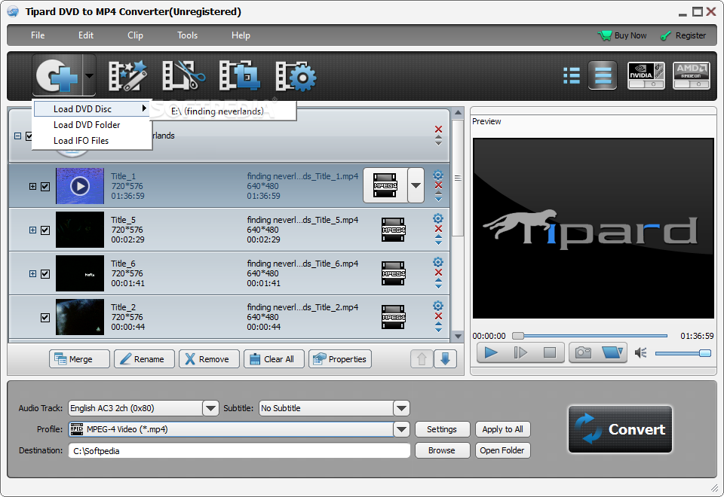Click the Remove button
This screenshot has width=724, height=497.
[209, 358]
